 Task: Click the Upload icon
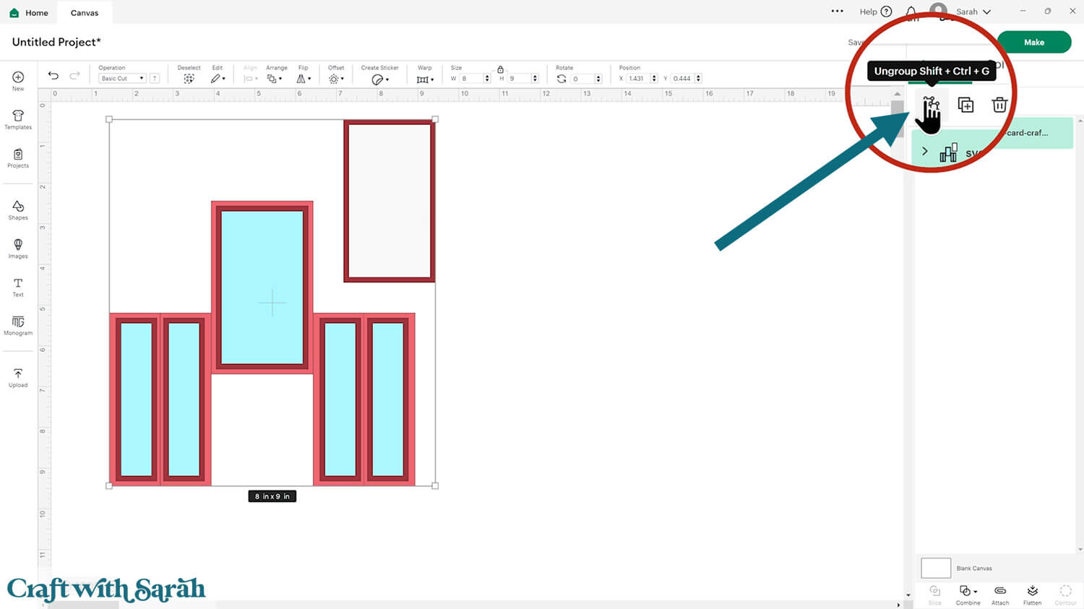click(x=18, y=377)
